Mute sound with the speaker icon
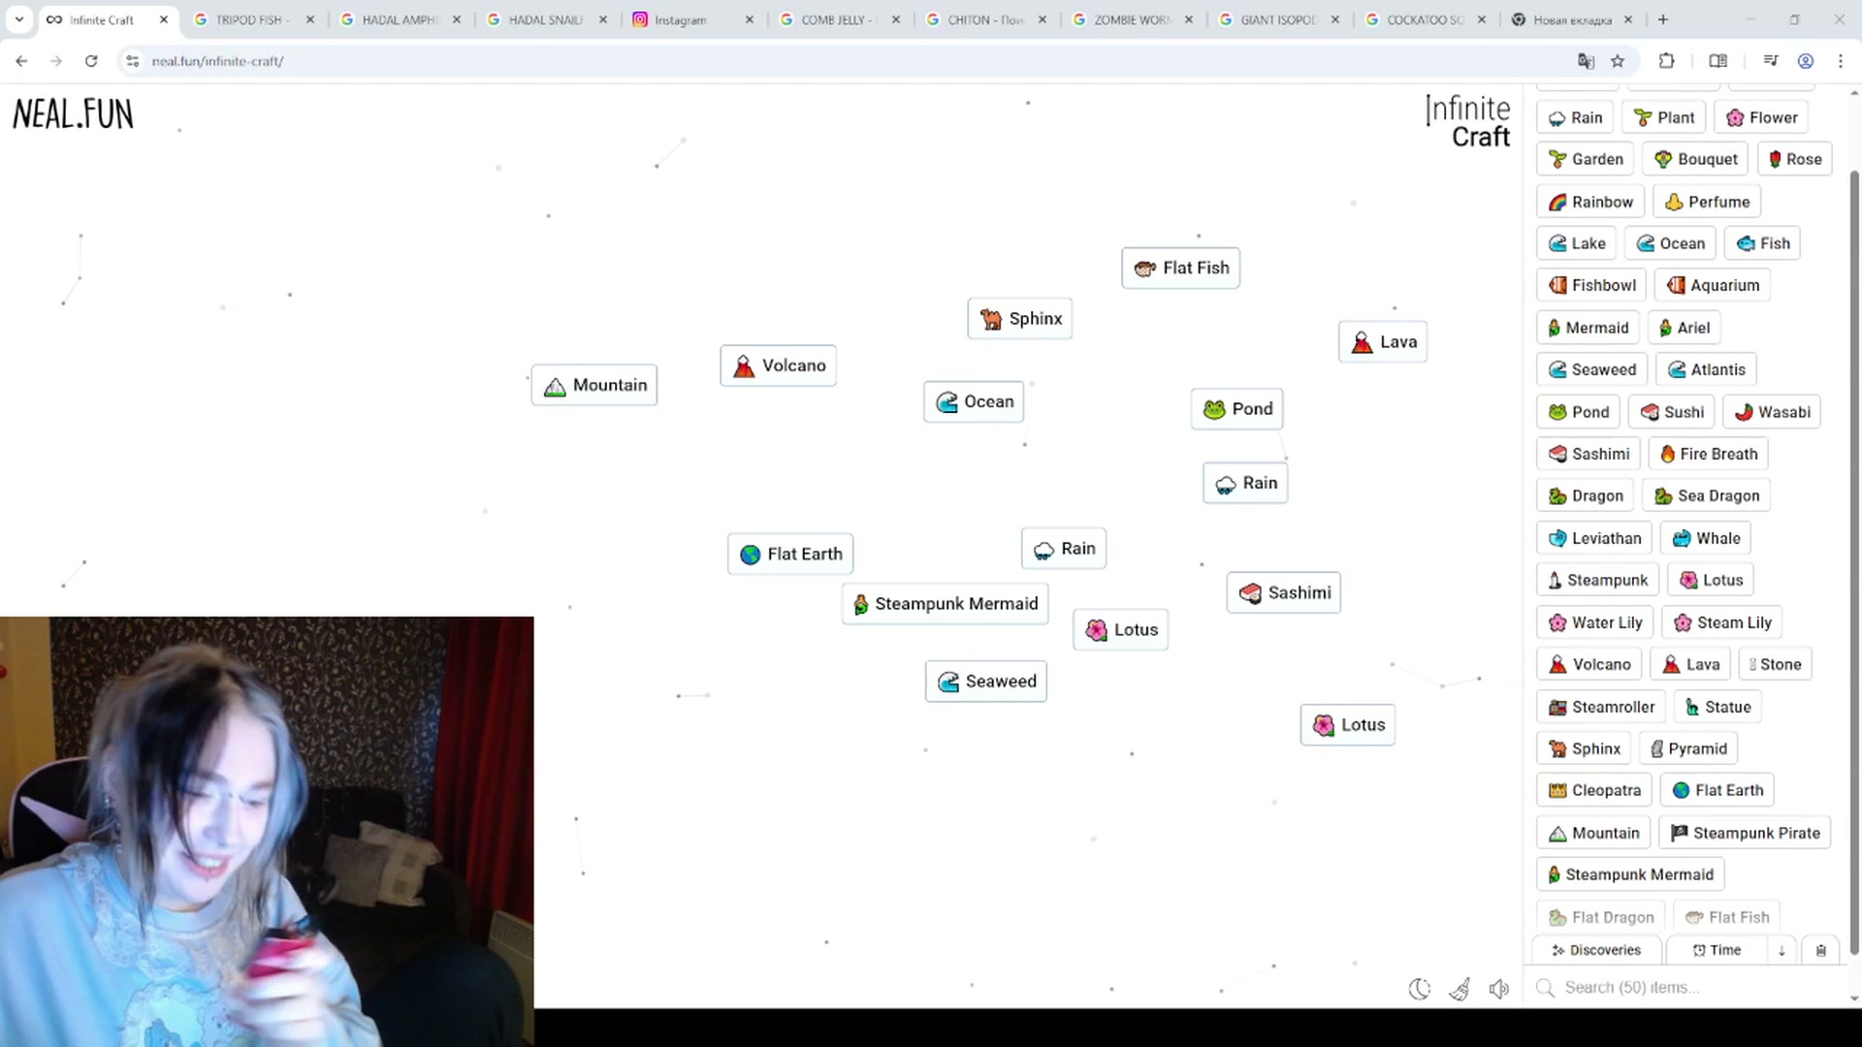Image resolution: width=1862 pixels, height=1047 pixels. tap(1499, 989)
